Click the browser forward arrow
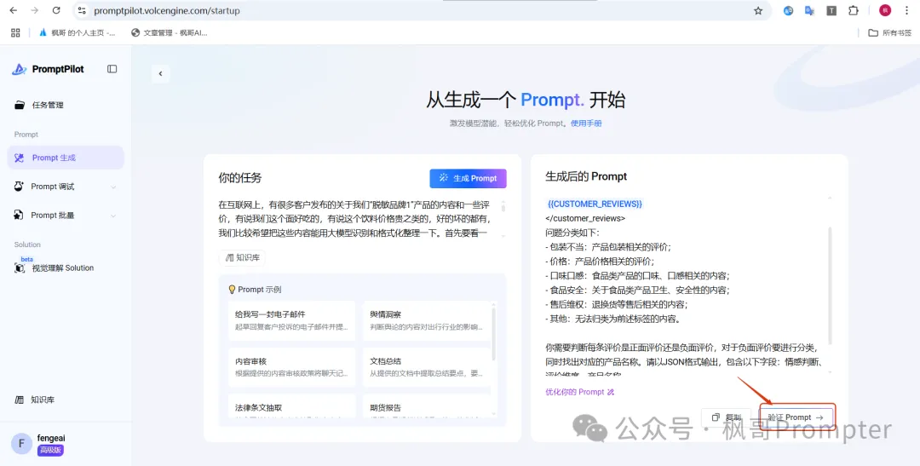Screen dimensions: 920x466 pos(35,10)
